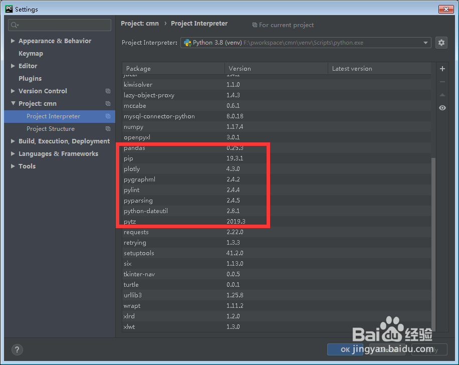Select the pyparsing package row
The image size is (459, 365).
(x=276, y=201)
